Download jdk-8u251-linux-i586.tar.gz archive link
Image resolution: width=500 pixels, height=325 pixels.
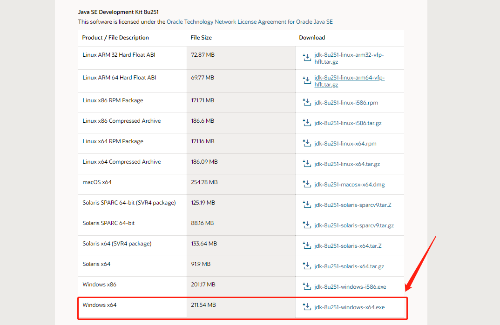[348, 123]
